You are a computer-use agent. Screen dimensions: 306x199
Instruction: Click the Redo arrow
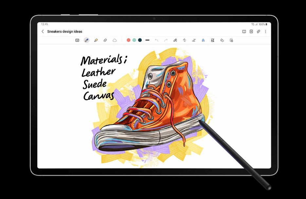pyautogui.click(x=166, y=40)
